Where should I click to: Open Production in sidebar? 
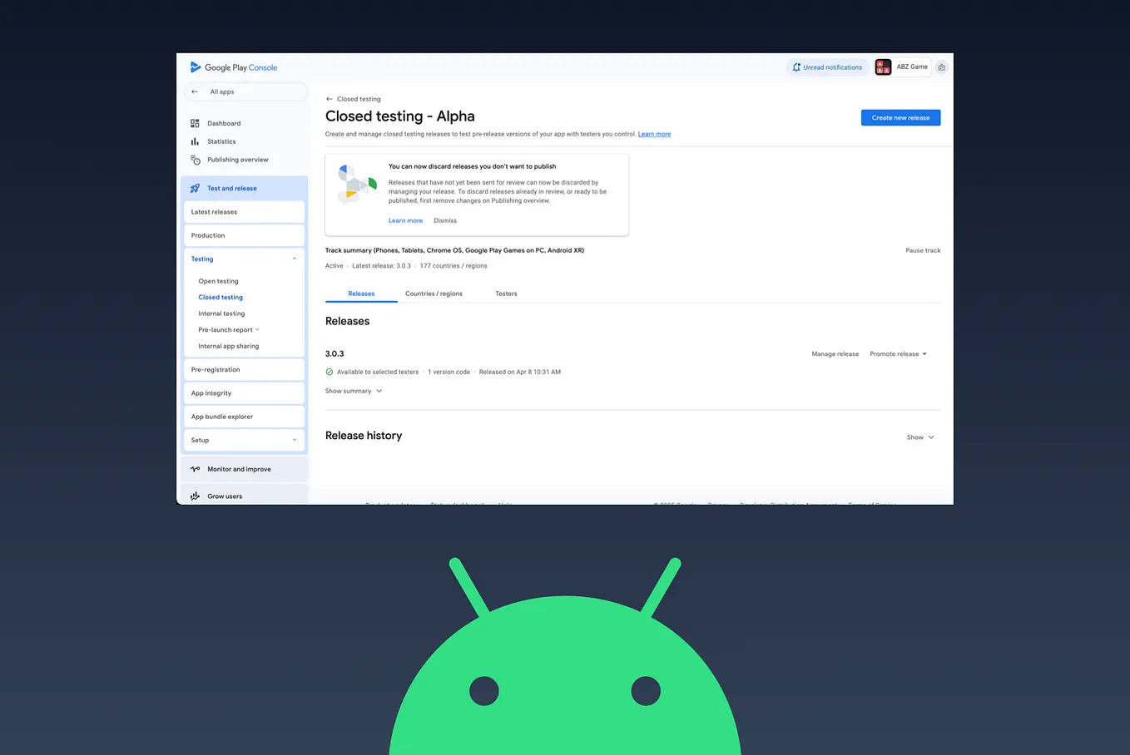(x=244, y=235)
